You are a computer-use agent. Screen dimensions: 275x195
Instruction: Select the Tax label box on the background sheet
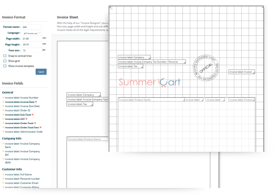click(80, 104)
